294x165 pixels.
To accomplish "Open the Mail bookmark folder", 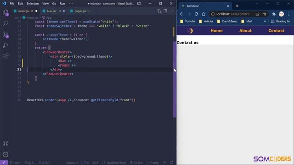I will pyautogui.click(x=247, y=22).
